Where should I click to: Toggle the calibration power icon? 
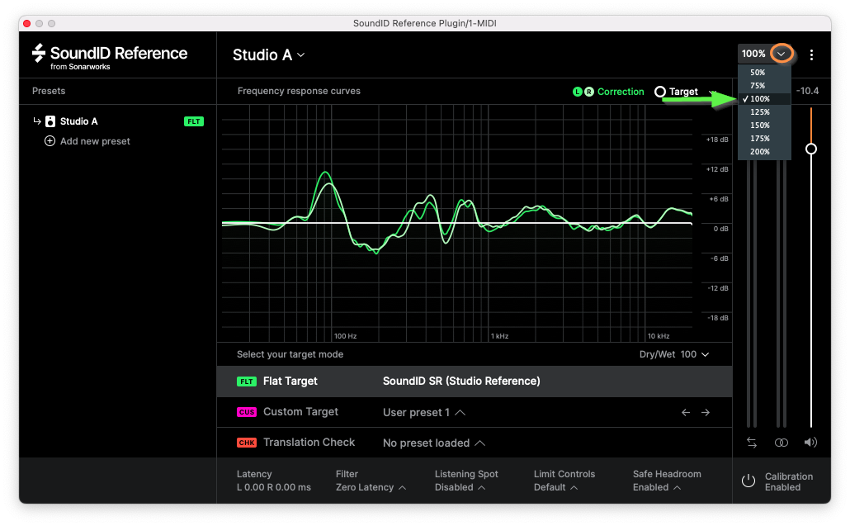[748, 481]
